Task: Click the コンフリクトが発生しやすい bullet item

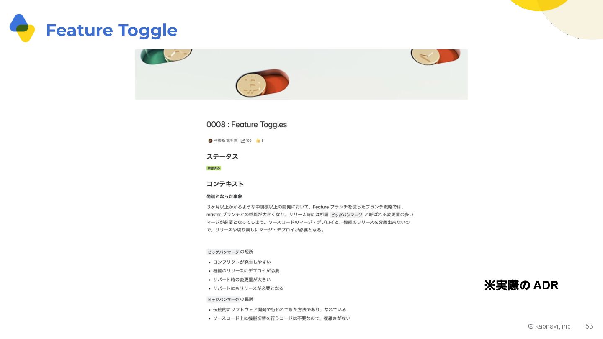Action: click(x=242, y=262)
